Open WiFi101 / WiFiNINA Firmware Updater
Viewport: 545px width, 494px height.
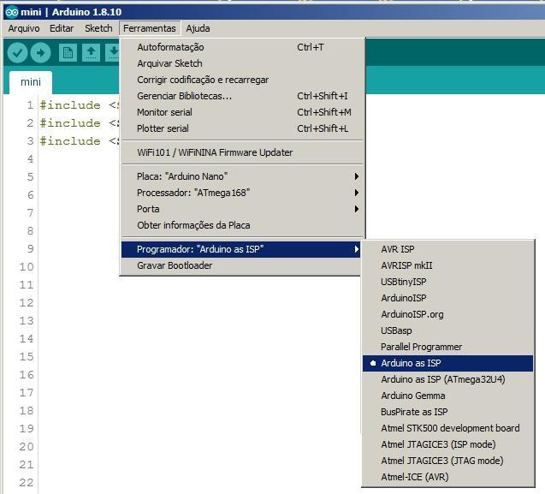click(240, 152)
